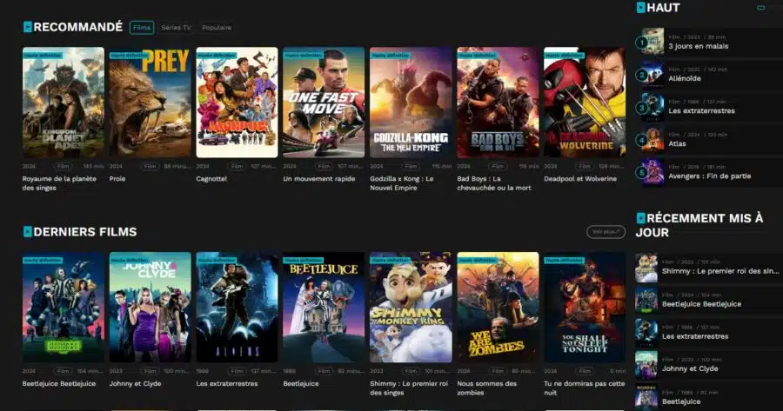
Task: Open Johnny et Clyde in Récemment mis à jour
Action: point(690,368)
